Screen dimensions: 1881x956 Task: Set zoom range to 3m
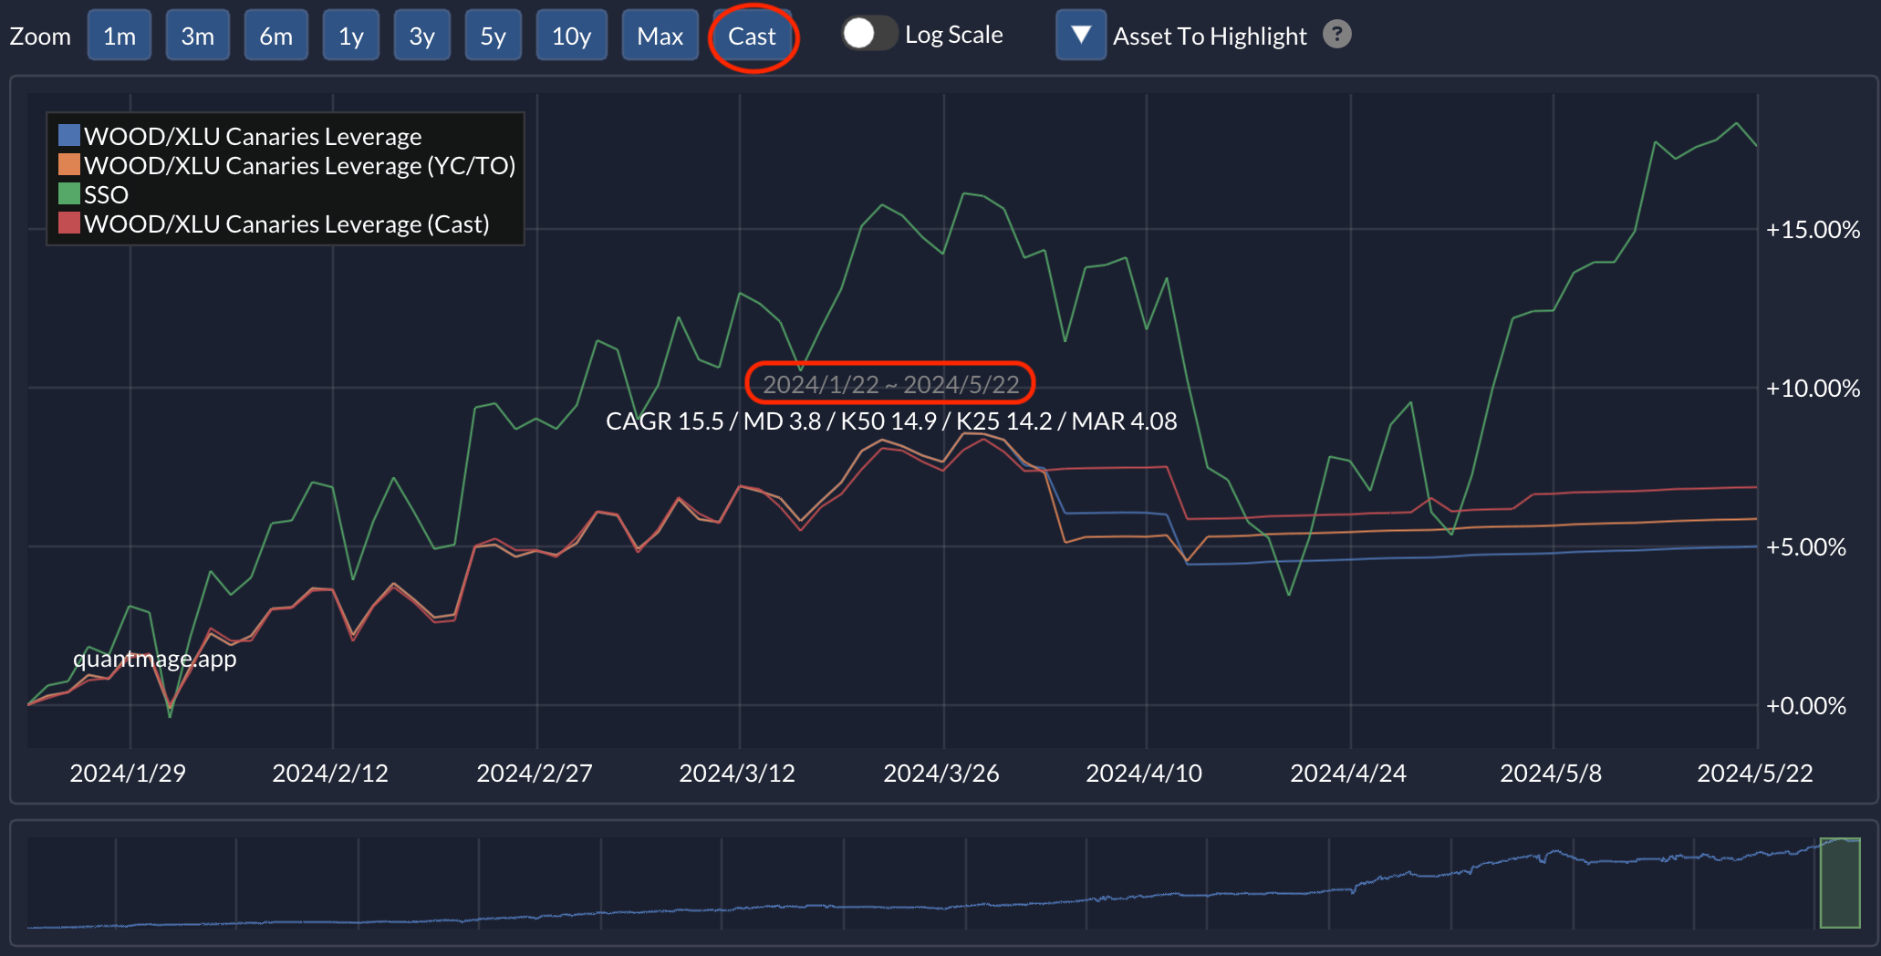pyautogui.click(x=198, y=36)
